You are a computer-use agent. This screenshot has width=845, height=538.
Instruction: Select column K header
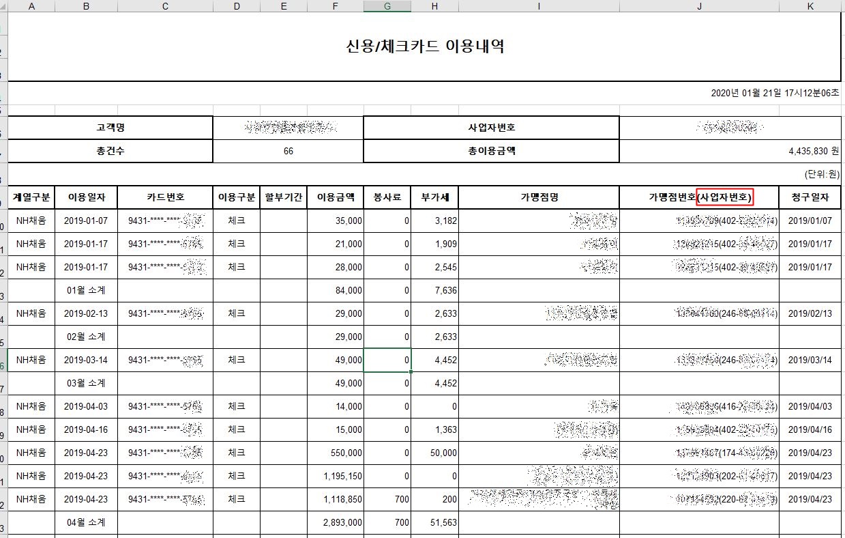(x=810, y=6)
